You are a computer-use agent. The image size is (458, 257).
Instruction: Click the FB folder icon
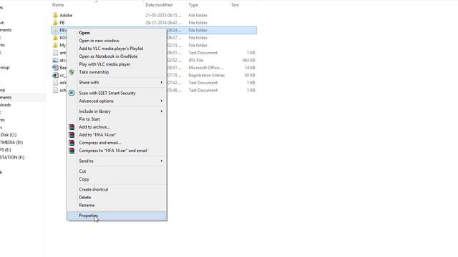click(x=55, y=23)
